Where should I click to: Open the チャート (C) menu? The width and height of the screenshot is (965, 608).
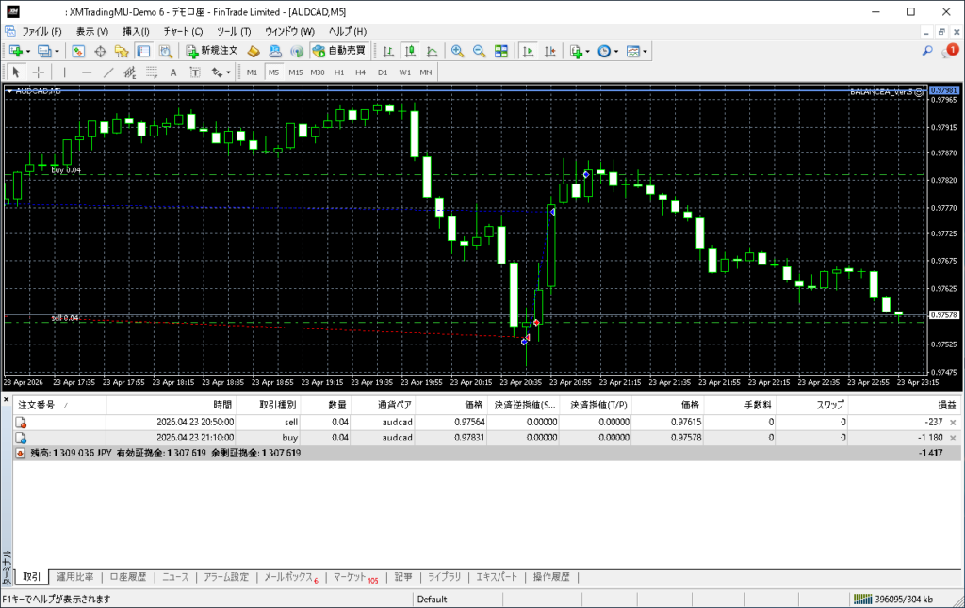(182, 31)
